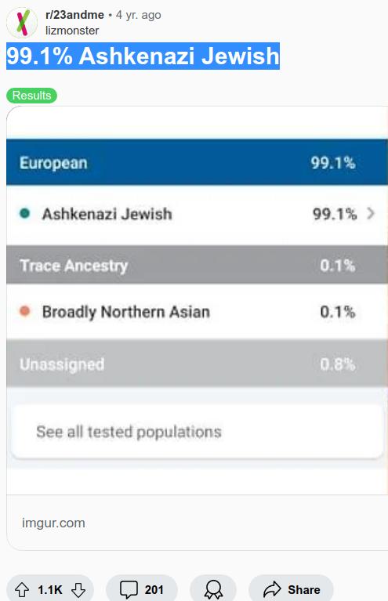Select the Broadly Northern Asian row
The image size is (388, 601).
pos(197,312)
